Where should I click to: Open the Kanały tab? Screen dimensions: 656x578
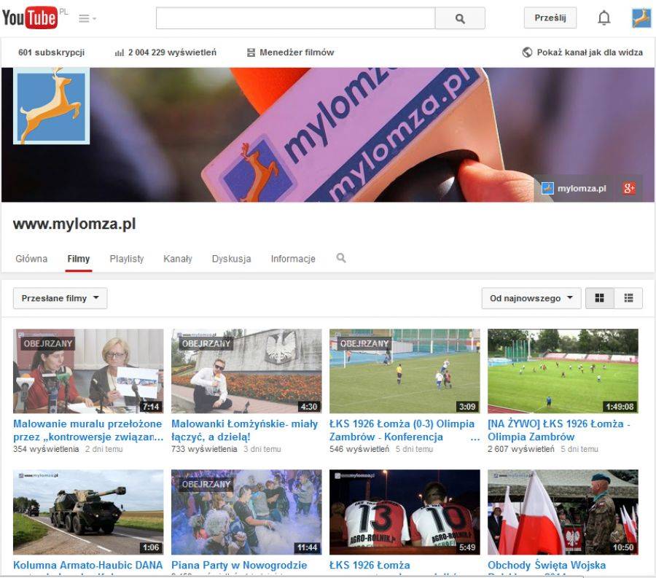[178, 259]
